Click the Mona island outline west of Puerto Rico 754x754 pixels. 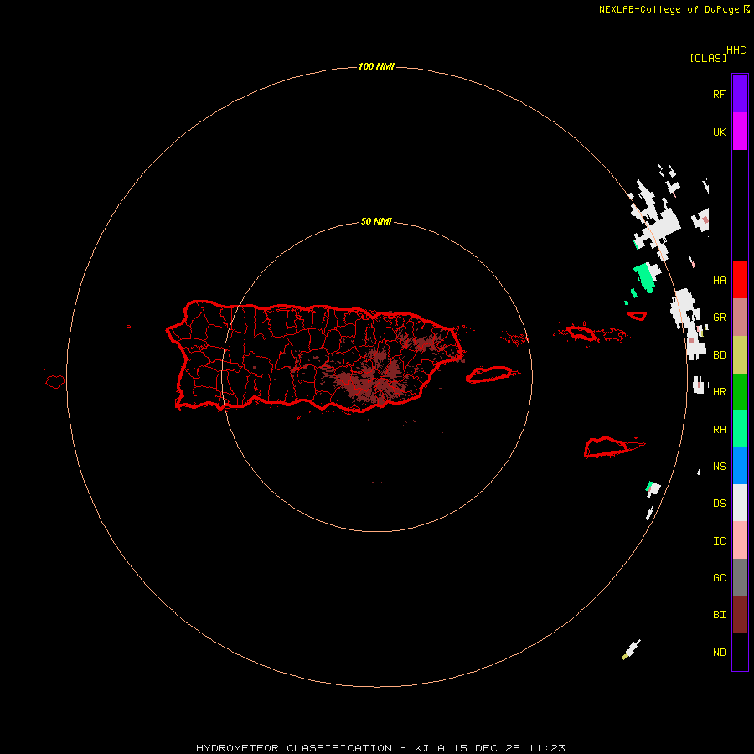point(54,382)
